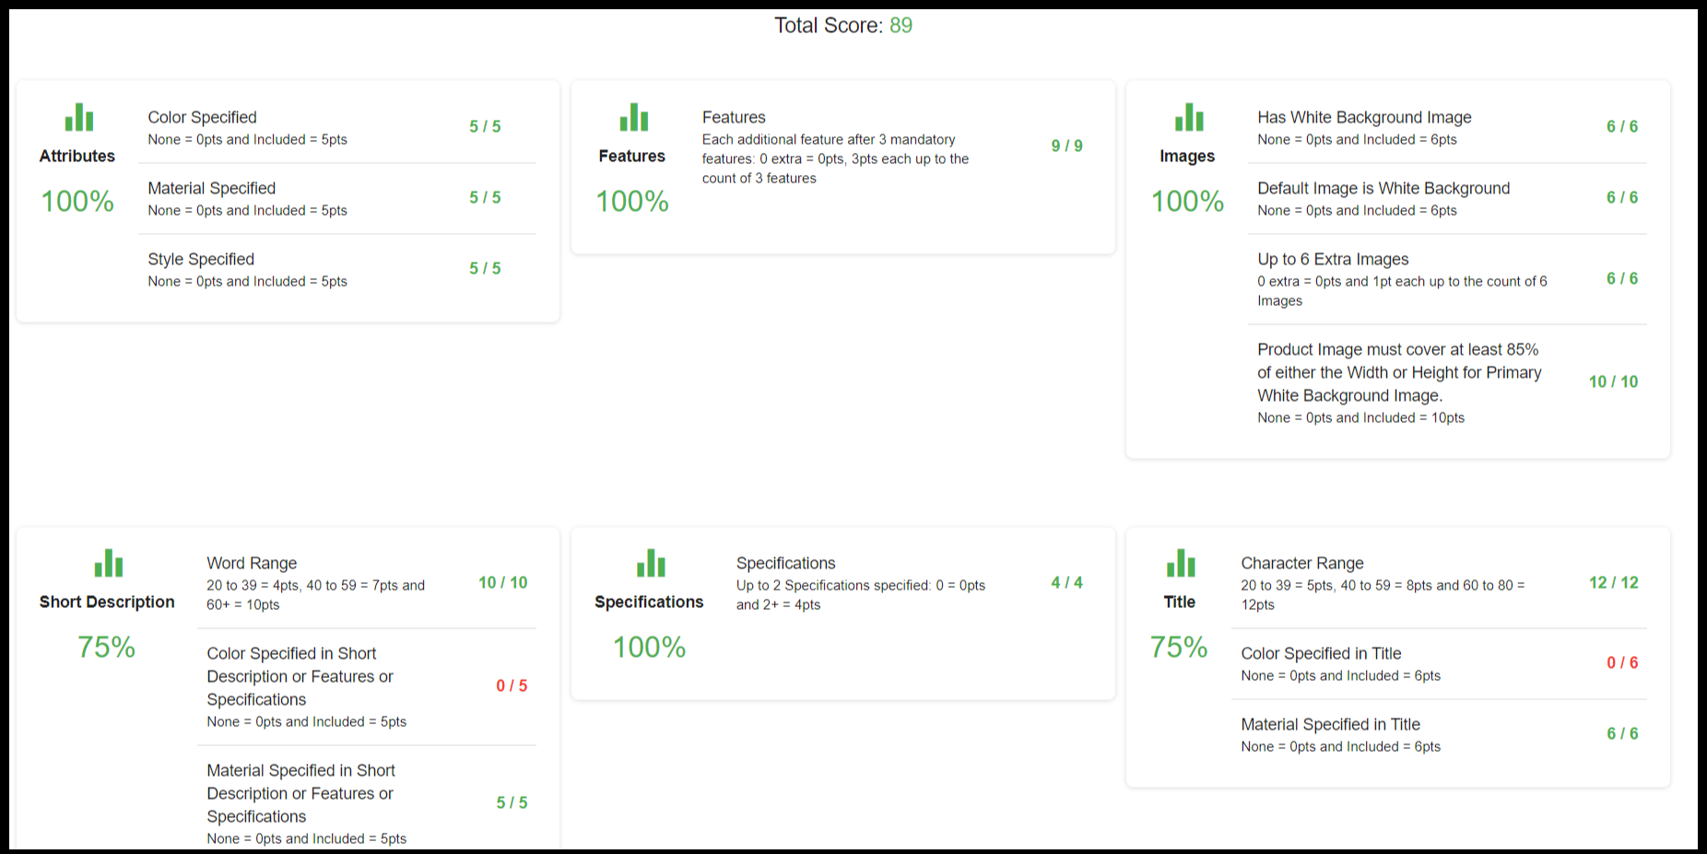Click the Style Specified row label

(x=201, y=259)
